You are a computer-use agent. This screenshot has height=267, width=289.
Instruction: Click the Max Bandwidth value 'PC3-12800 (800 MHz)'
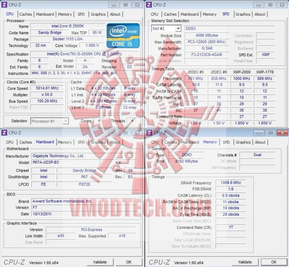(x=207, y=42)
